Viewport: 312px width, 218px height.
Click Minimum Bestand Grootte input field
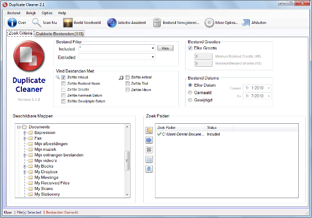(203, 56)
